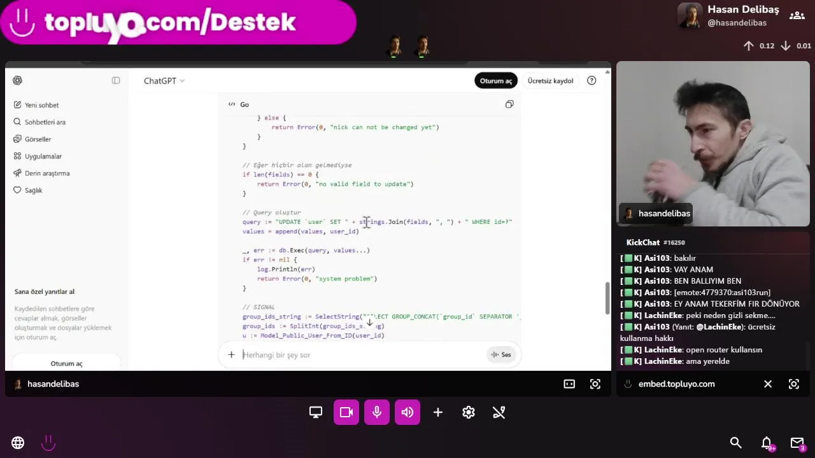Click the download speed 0.01 indicator

point(795,46)
